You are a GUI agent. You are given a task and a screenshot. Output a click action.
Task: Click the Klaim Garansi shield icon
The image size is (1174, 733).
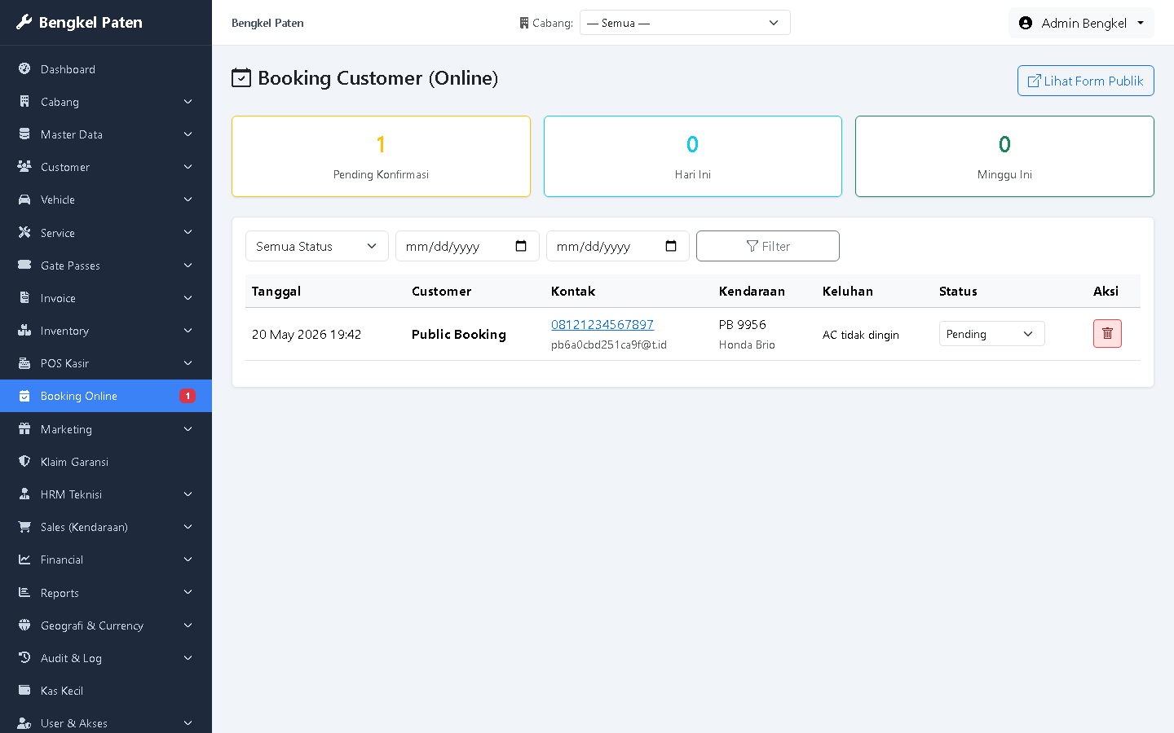[x=24, y=462]
